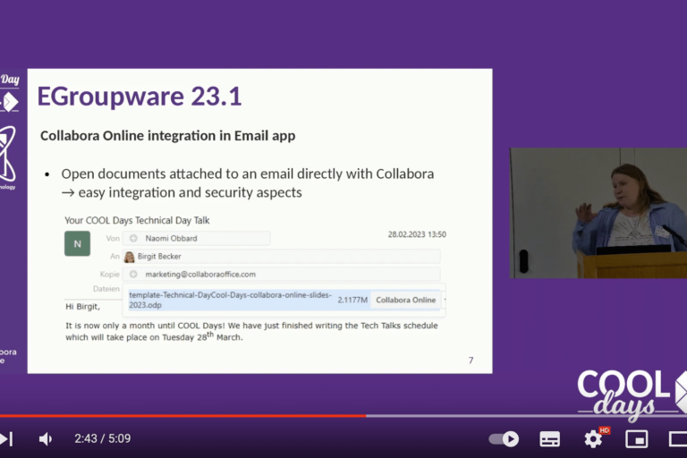Click the 2:43 / 5:09 time display

[x=103, y=438]
